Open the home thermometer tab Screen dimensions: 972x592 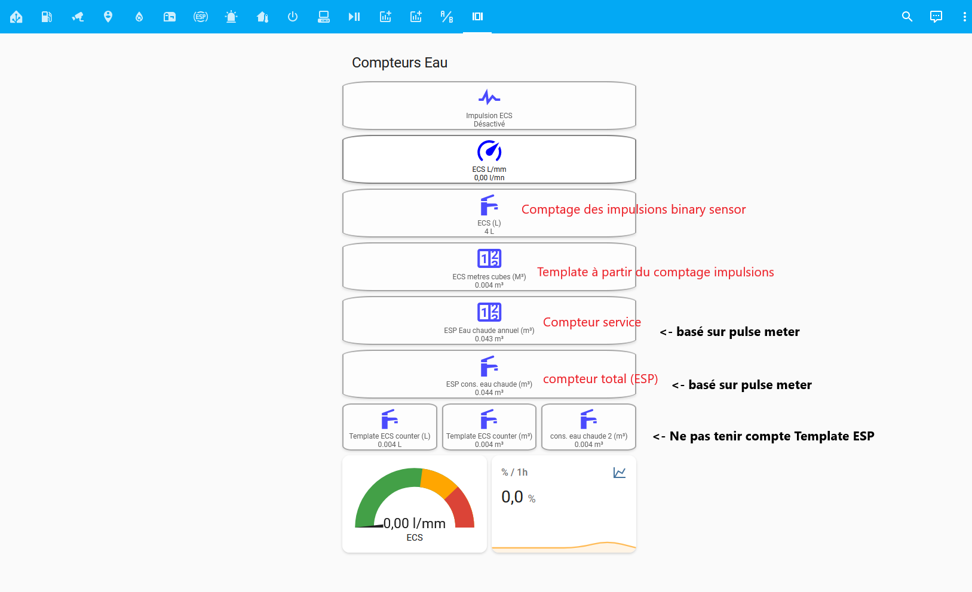pyautogui.click(x=262, y=17)
